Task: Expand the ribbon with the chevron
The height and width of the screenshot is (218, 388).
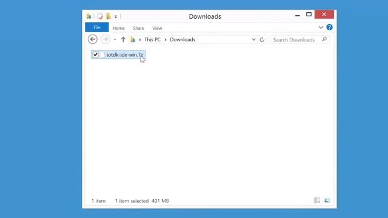Action: point(321,27)
